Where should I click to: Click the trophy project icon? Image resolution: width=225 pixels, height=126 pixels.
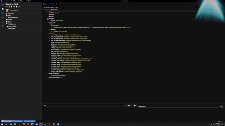coord(7,10)
